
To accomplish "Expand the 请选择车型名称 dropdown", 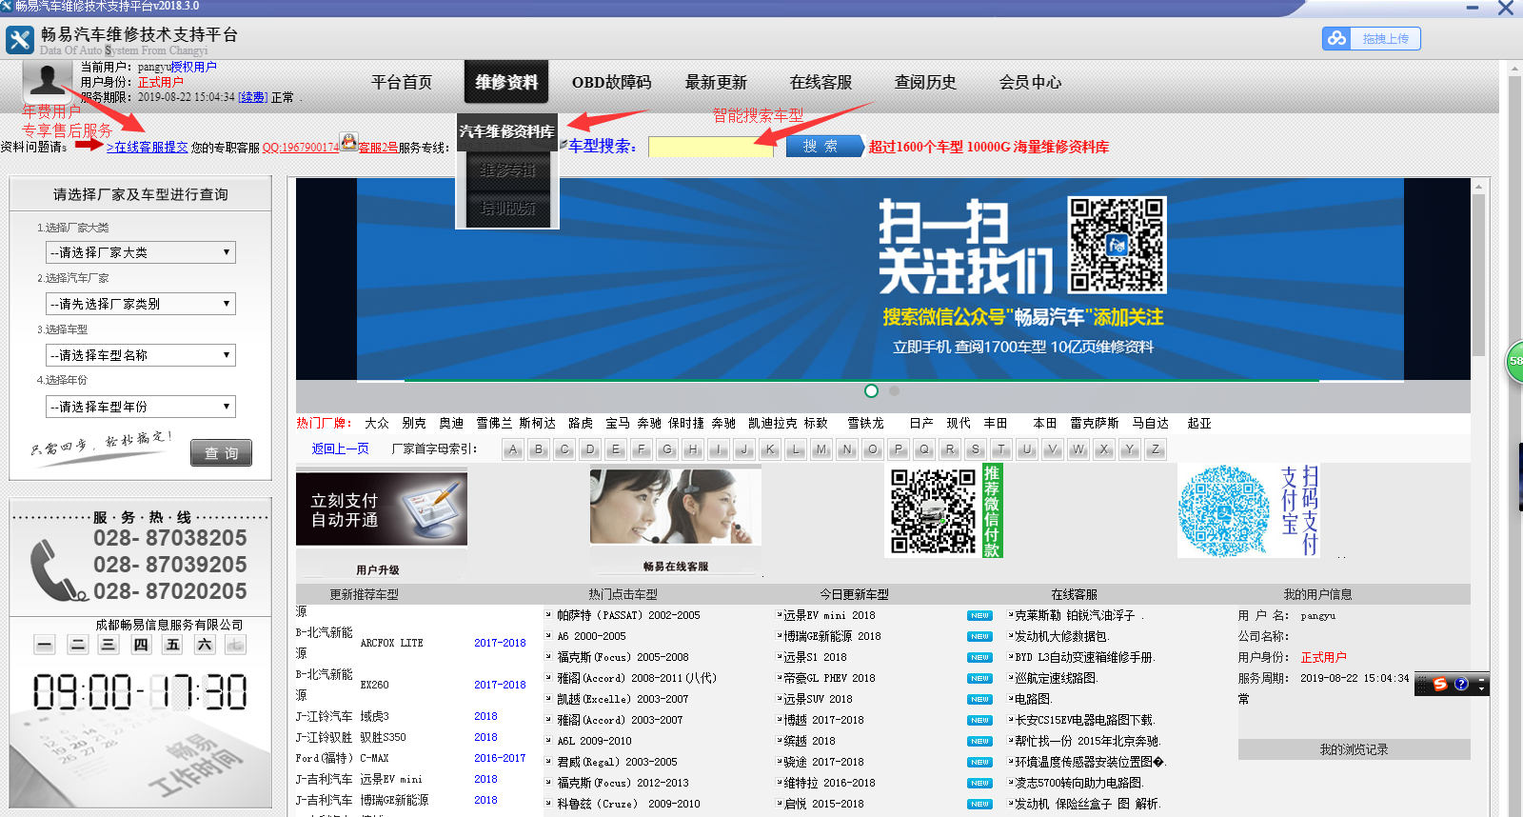I will [141, 355].
